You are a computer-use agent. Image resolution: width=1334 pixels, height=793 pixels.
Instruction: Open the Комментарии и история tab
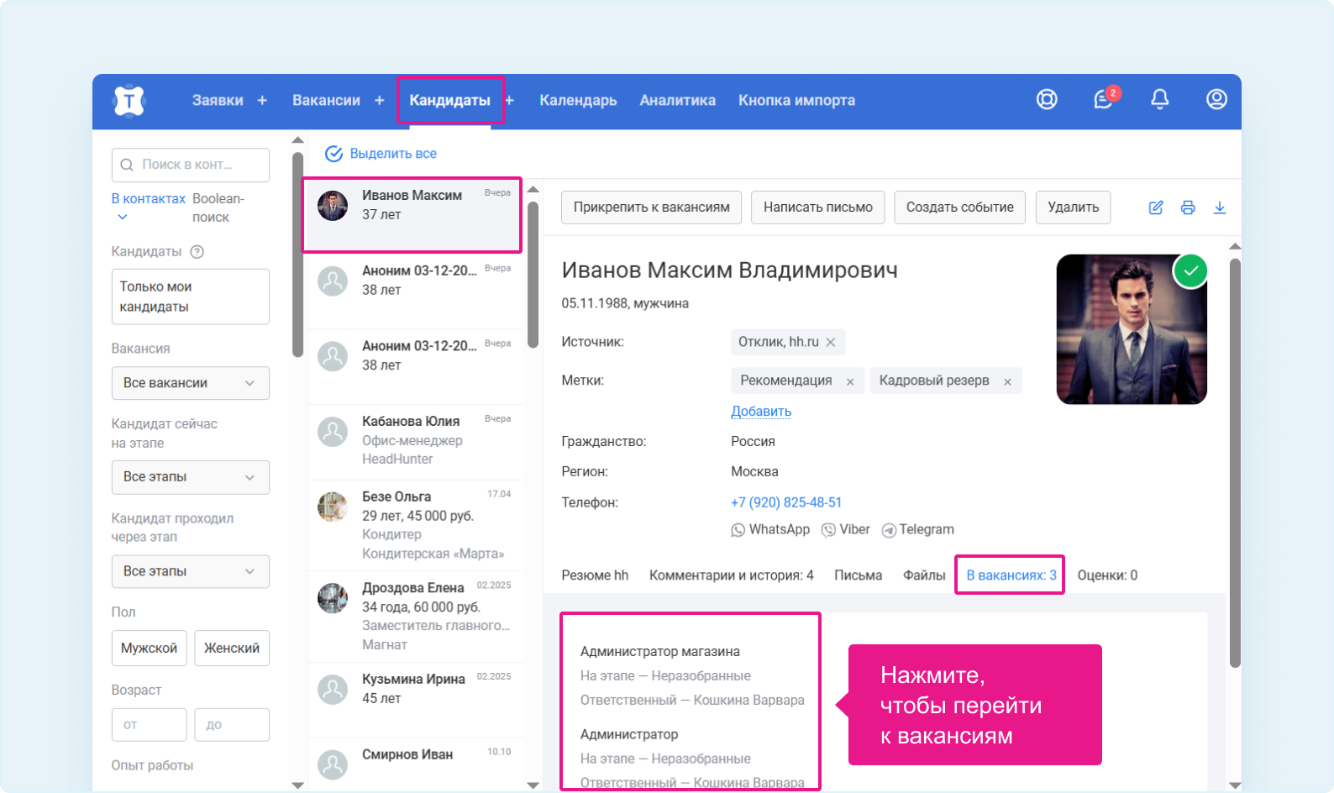pos(731,575)
